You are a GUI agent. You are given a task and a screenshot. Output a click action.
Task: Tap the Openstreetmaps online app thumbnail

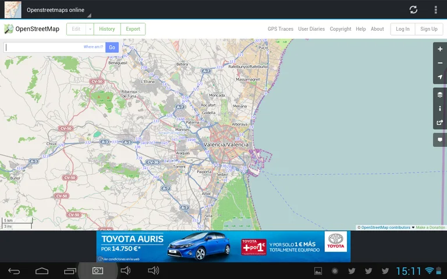13,10
